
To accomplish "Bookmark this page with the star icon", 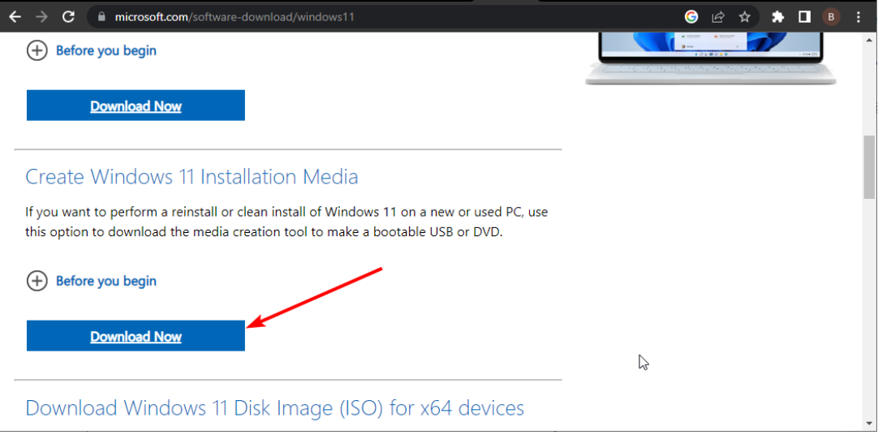I will (744, 16).
